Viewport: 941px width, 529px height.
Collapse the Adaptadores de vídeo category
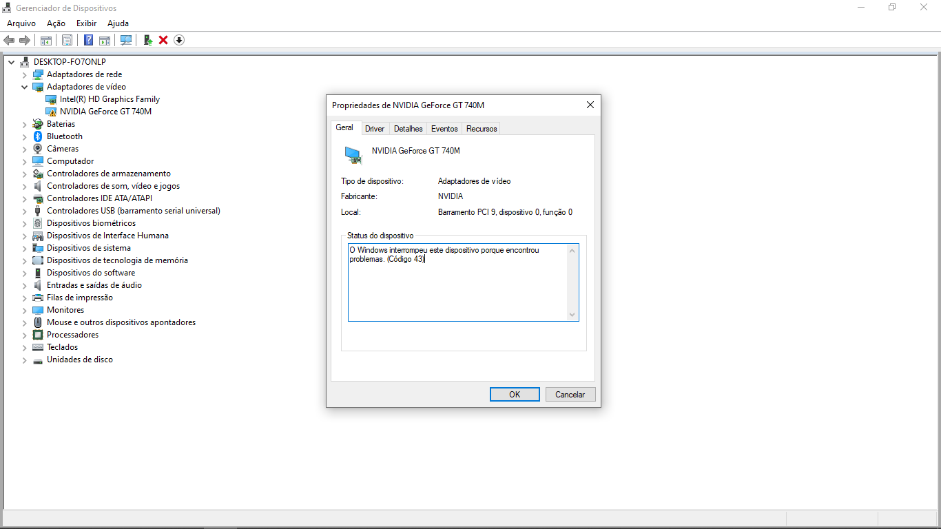tap(24, 87)
